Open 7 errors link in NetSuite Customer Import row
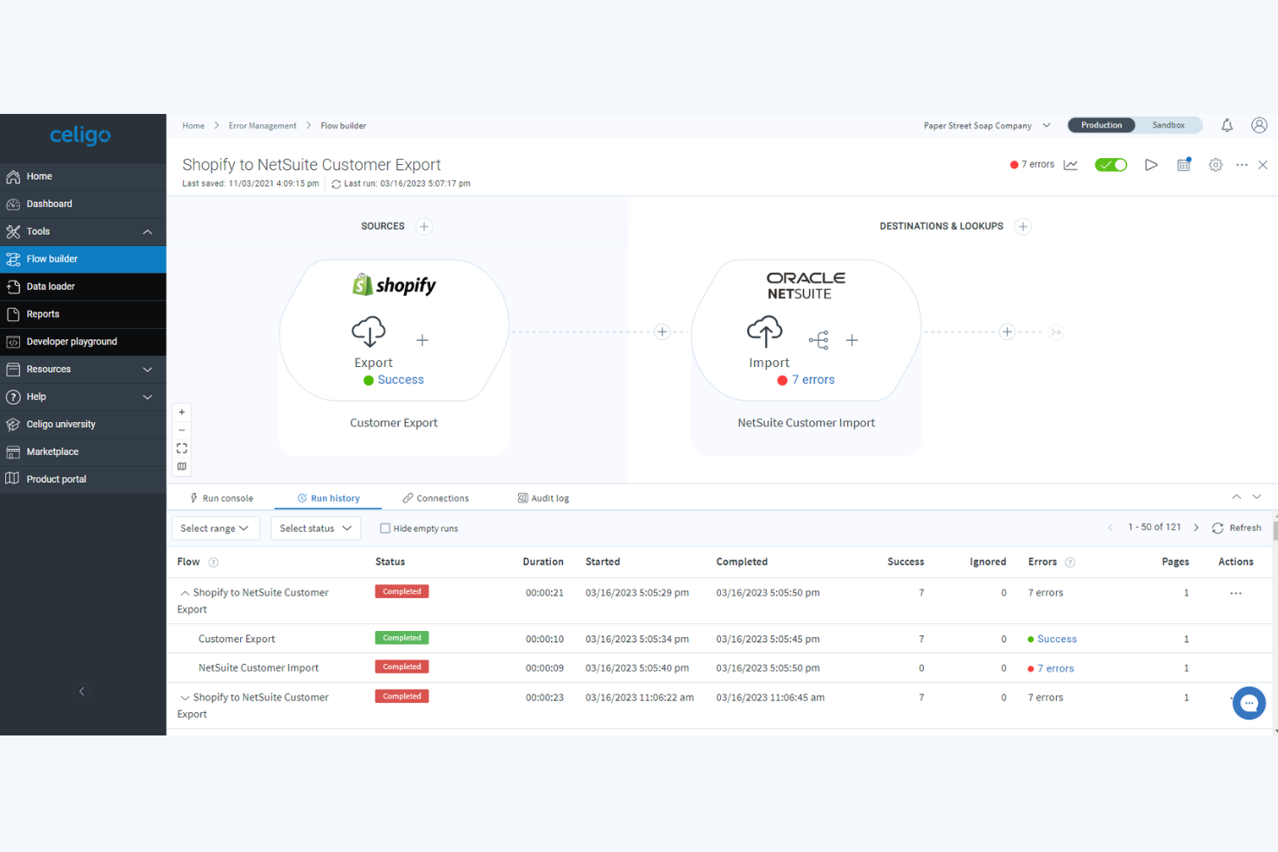1278x852 pixels. (1055, 669)
